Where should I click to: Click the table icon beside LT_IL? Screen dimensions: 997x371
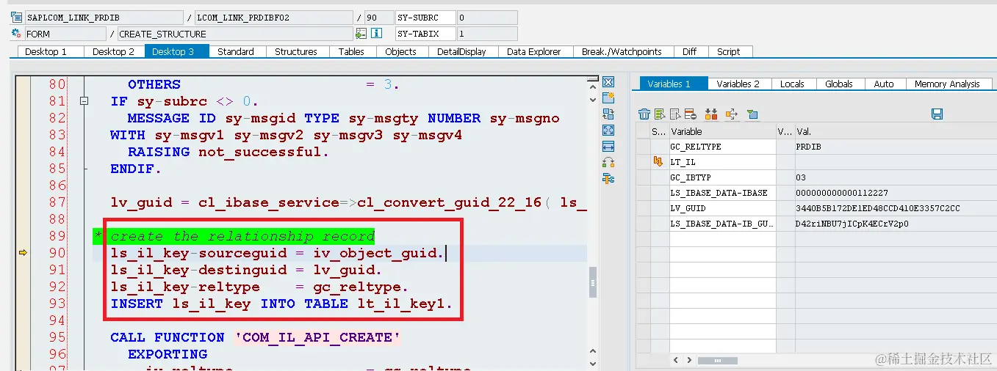coord(658,162)
